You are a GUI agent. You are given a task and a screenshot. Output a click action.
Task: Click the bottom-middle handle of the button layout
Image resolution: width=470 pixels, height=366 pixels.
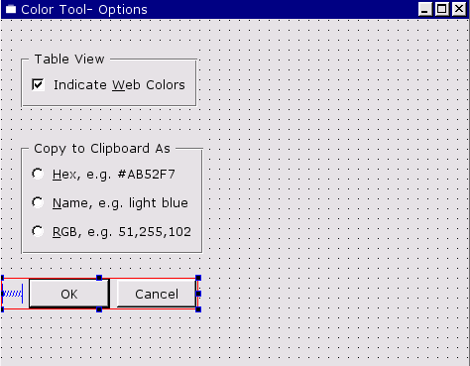(x=99, y=309)
